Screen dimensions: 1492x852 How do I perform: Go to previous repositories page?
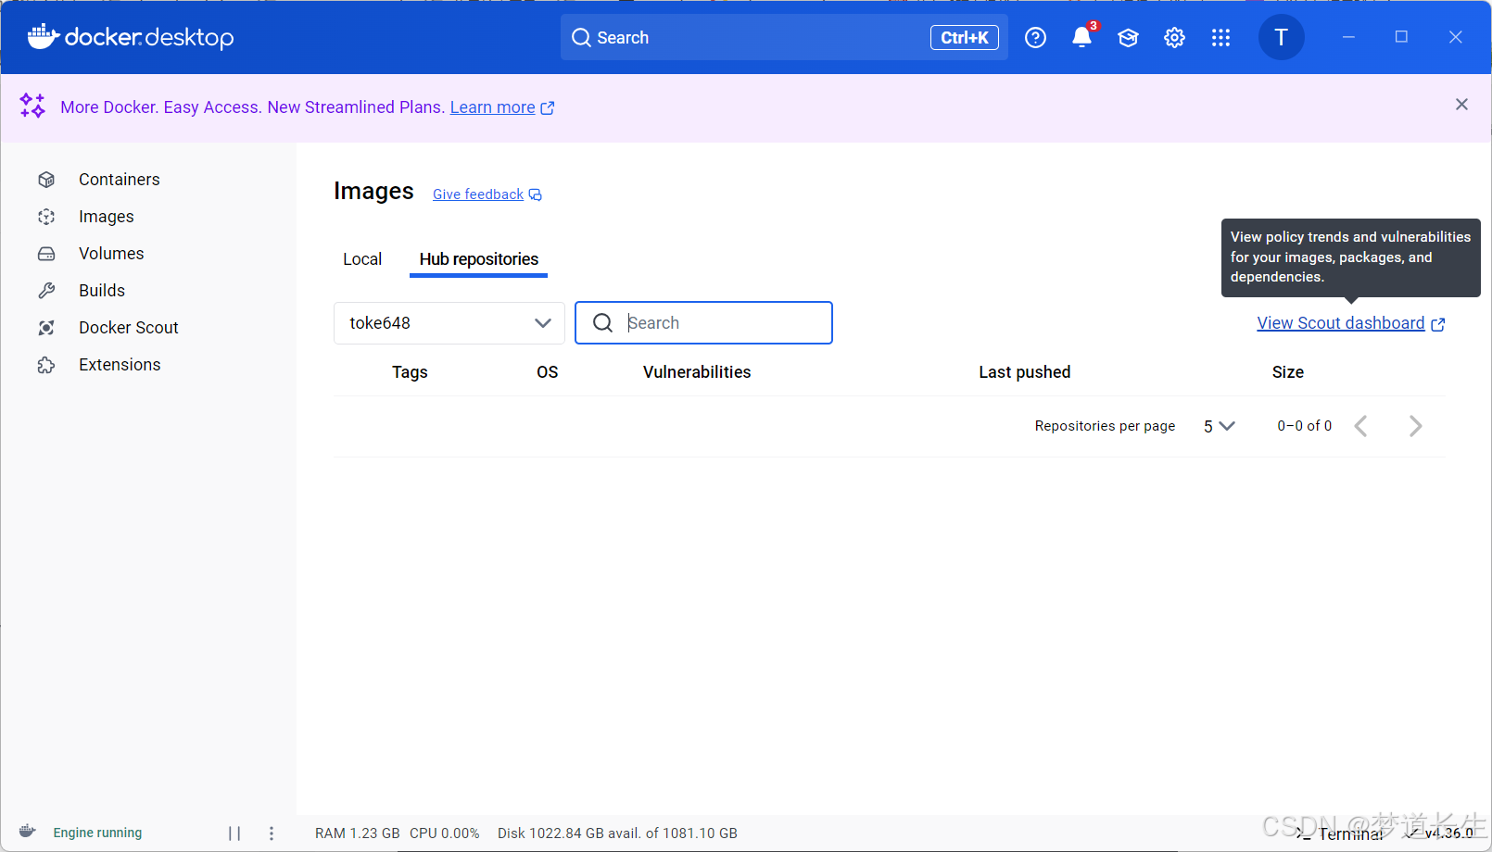click(x=1360, y=426)
